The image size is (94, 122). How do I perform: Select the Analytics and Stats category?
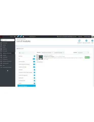pyautogui.click(x=26, y=67)
